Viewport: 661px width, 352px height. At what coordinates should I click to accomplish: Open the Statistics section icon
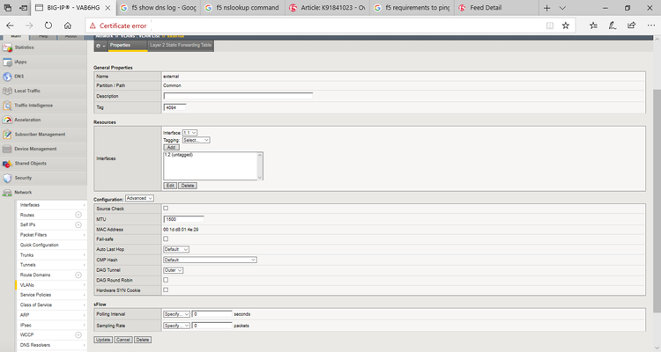(x=7, y=48)
